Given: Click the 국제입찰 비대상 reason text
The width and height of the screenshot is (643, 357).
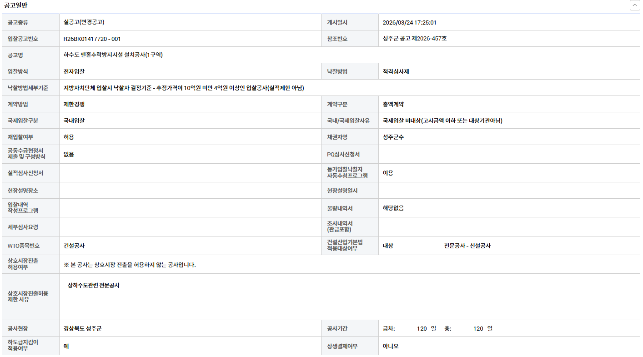Looking at the screenshot, I should coord(442,121).
